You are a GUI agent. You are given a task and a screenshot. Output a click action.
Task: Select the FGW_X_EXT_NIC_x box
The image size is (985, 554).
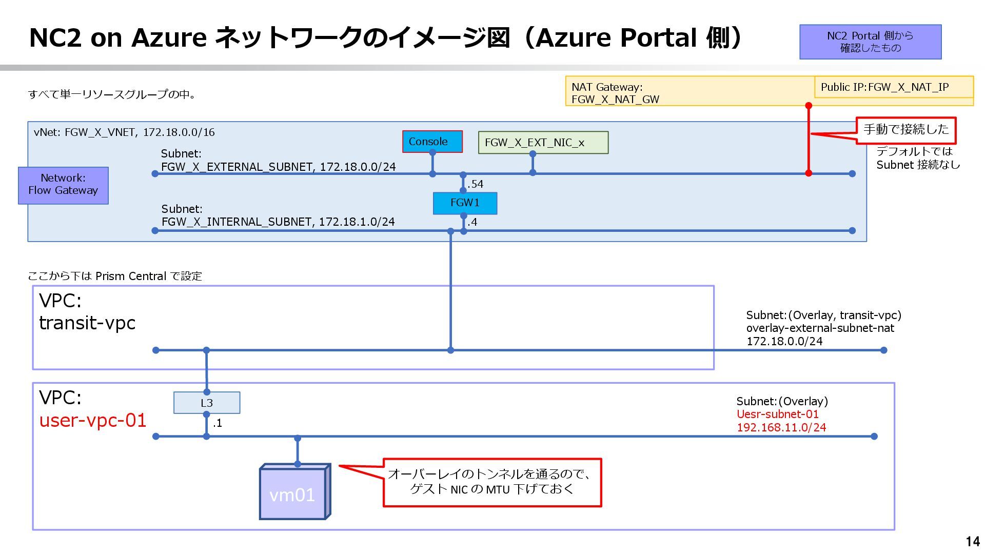(x=543, y=143)
